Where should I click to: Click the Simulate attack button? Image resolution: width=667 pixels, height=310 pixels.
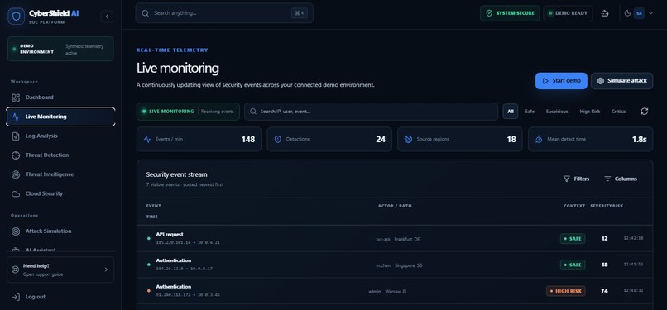pyautogui.click(x=622, y=81)
